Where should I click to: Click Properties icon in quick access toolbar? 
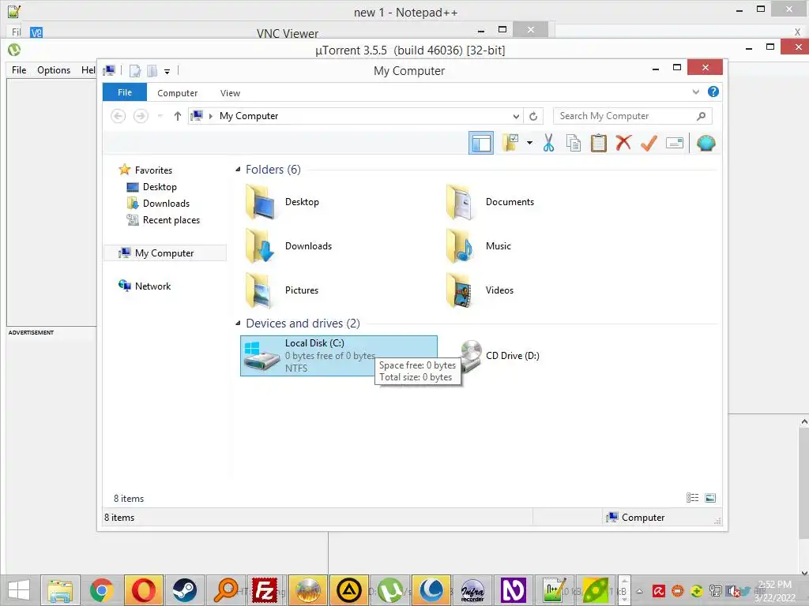click(x=135, y=70)
